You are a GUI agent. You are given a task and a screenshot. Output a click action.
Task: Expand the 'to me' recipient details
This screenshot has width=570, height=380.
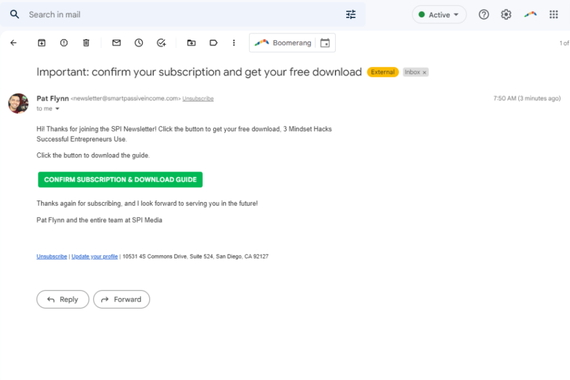[x=57, y=108]
